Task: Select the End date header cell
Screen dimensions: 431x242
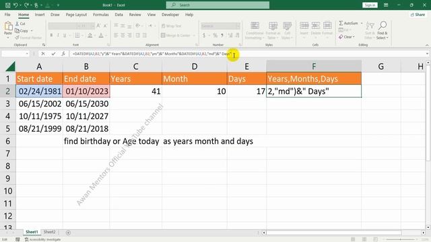Action: coord(86,79)
